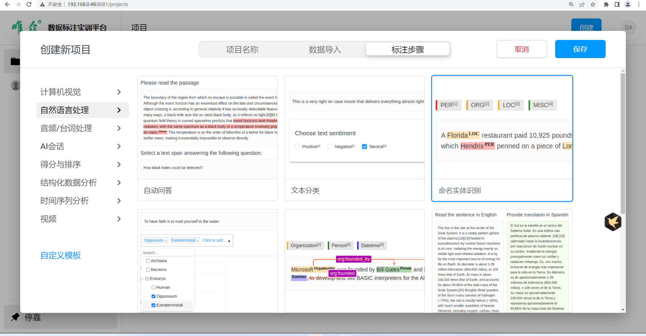Viewport: 646px width, 336px height.
Task: Open the browser side panel icon
Action: [617, 4]
